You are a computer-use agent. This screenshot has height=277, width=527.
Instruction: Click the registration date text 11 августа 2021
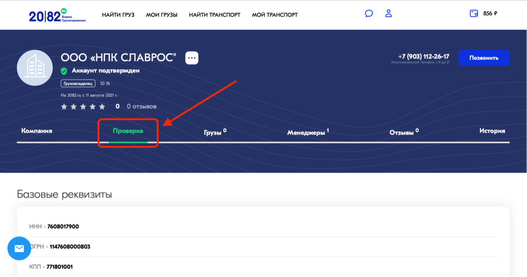click(x=101, y=95)
